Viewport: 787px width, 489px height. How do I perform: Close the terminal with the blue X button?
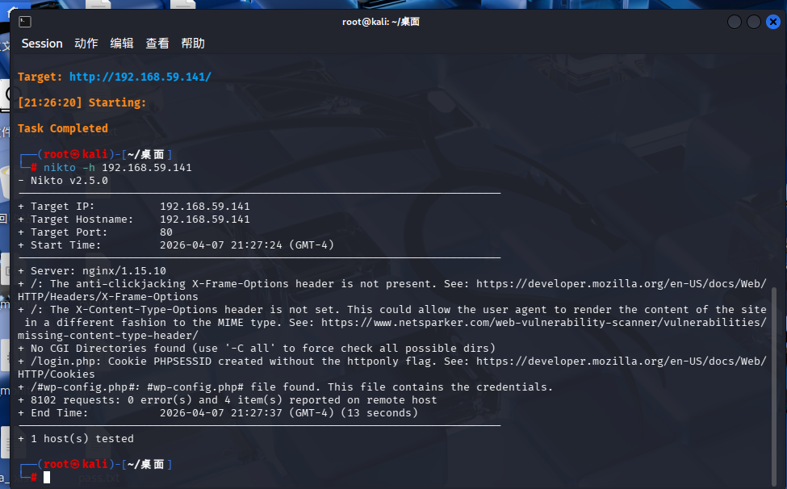773,22
